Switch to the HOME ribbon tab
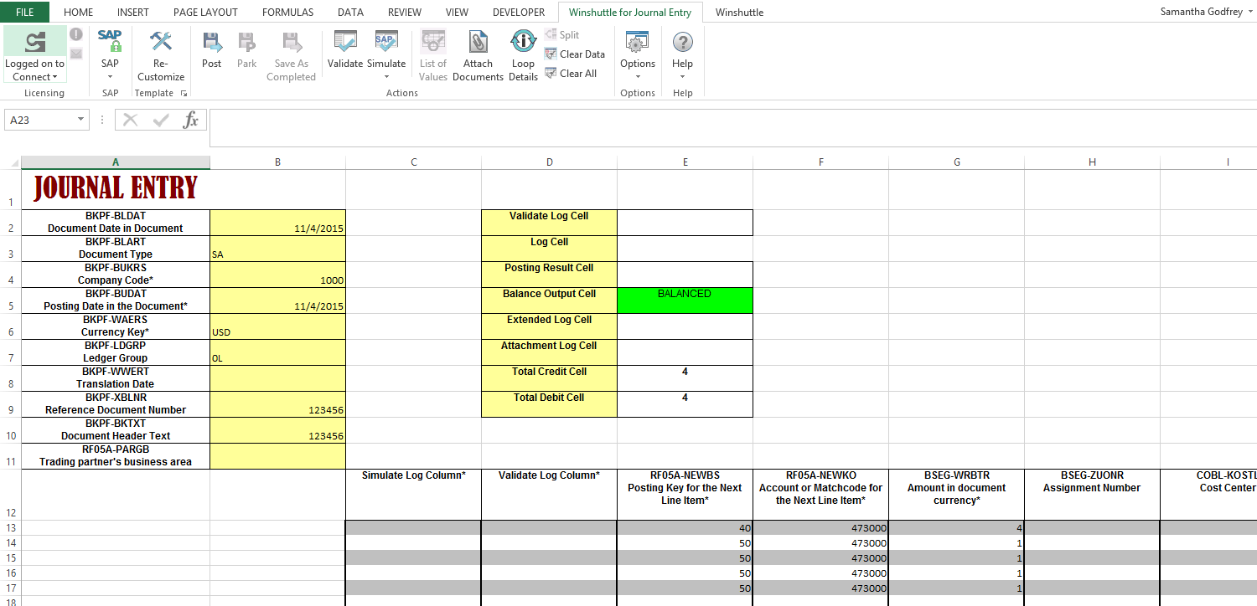This screenshot has width=1257, height=606. 79,13
